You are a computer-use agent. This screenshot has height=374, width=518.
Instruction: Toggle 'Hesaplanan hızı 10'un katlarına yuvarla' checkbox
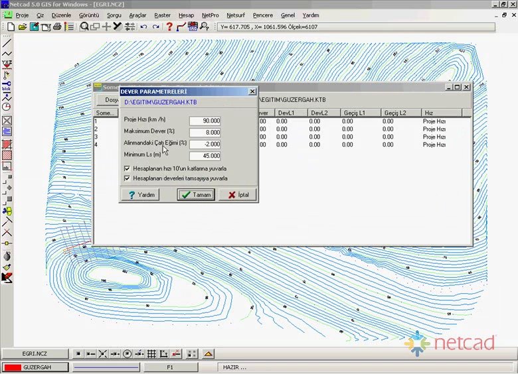(x=127, y=168)
